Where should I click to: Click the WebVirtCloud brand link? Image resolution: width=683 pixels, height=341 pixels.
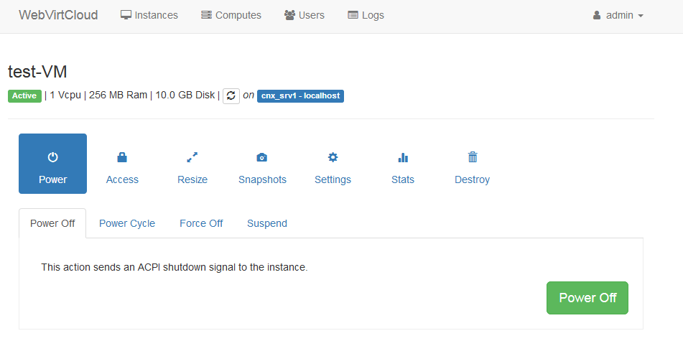[58, 15]
